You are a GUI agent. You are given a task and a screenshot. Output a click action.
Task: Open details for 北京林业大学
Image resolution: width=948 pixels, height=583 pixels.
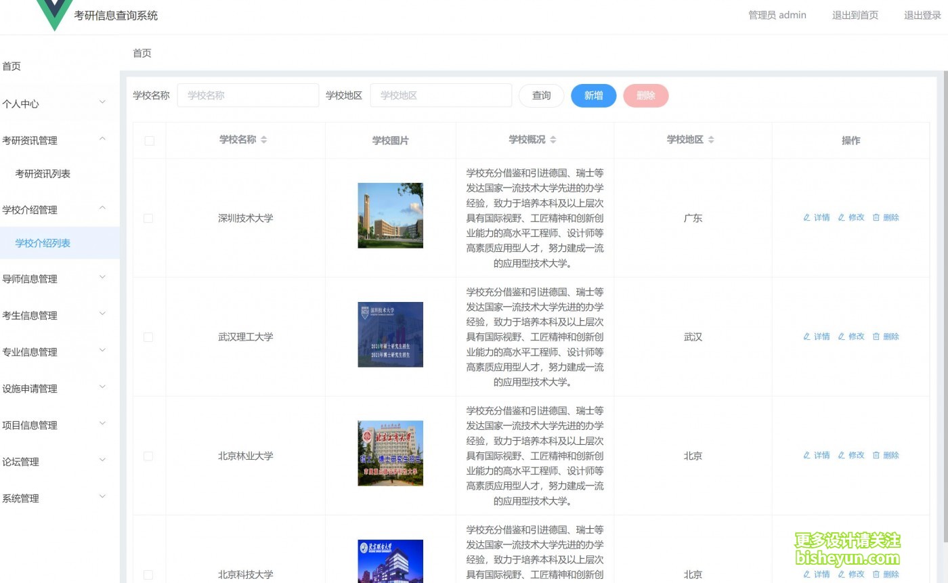tap(817, 455)
